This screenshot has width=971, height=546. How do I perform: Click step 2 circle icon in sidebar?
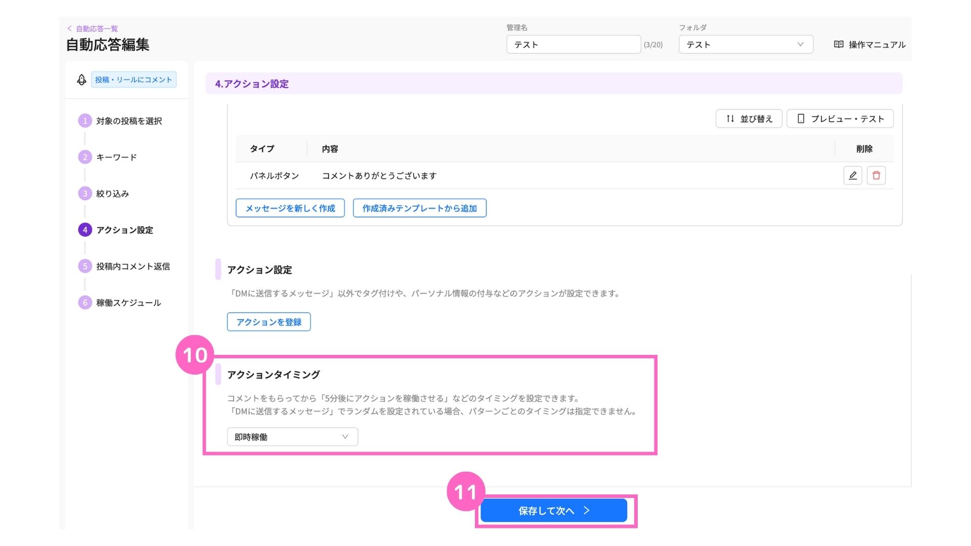[85, 157]
